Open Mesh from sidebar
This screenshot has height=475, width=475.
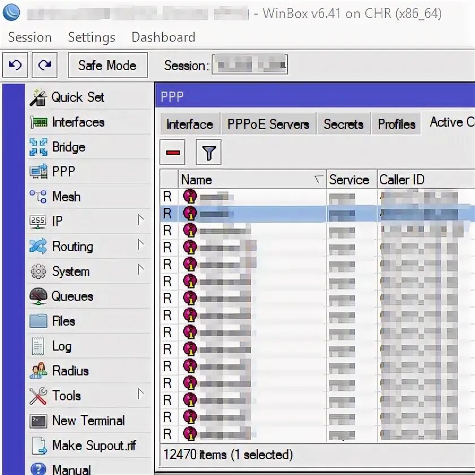click(88, 197)
